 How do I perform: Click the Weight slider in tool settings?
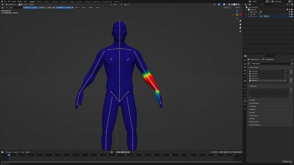tap(30, 7)
